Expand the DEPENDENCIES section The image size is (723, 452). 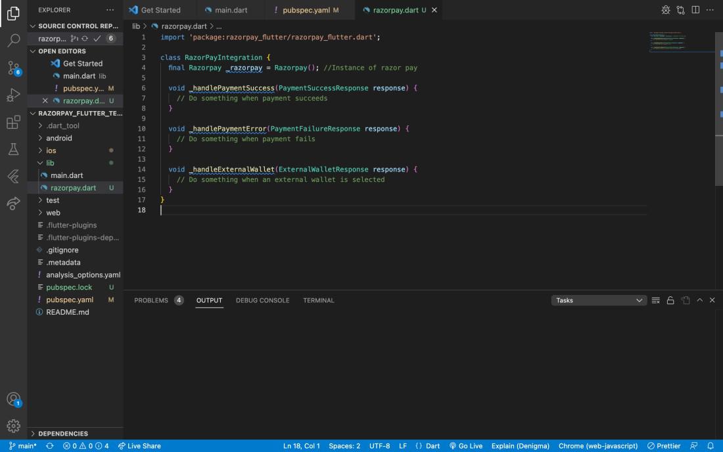coord(62,434)
